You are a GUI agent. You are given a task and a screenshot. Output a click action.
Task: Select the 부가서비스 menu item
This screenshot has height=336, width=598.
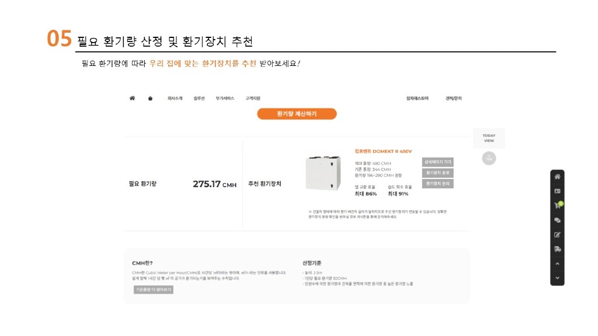click(x=225, y=99)
